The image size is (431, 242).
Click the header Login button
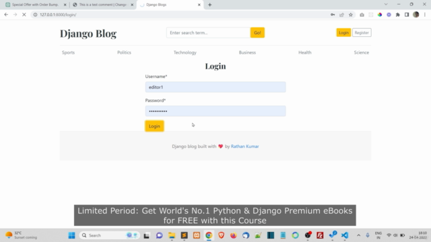point(343,33)
